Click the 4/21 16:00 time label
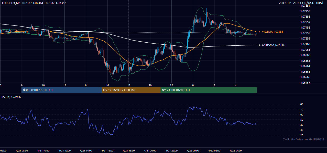The width and height of the screenshot is (327, 153). [x=107, y=151]
